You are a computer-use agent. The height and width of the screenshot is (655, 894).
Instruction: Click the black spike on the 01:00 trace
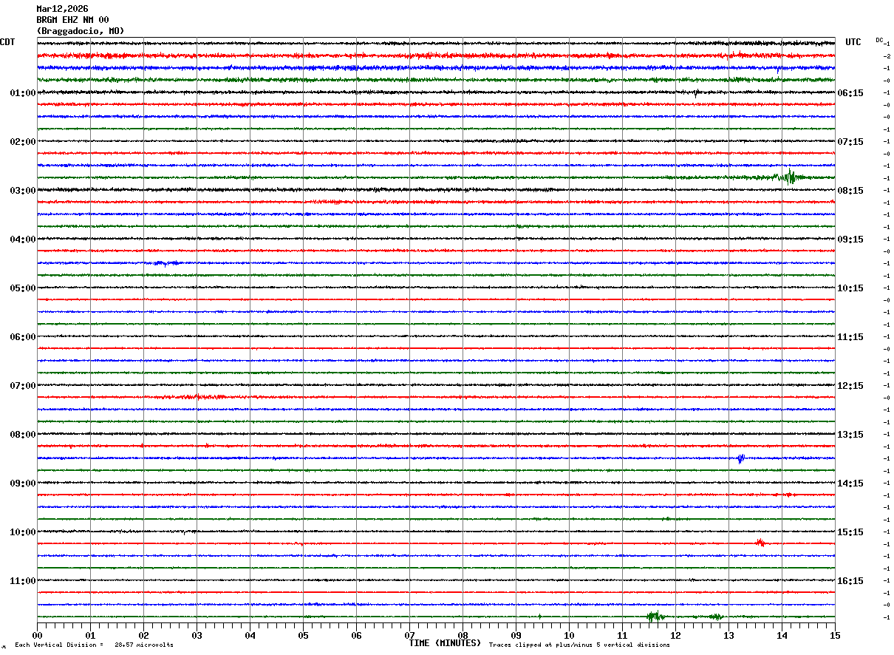coord(695,93)
